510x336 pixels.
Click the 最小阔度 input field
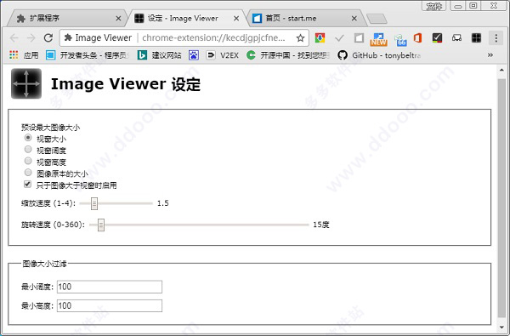coord(110,287)
